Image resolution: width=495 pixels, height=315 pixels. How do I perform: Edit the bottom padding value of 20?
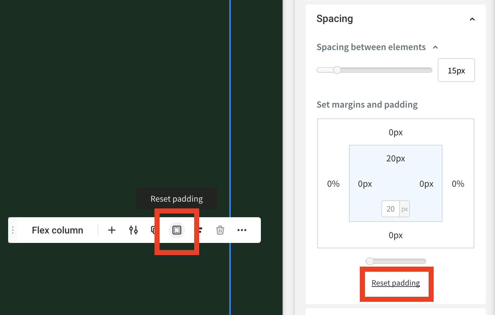(390, 209)
